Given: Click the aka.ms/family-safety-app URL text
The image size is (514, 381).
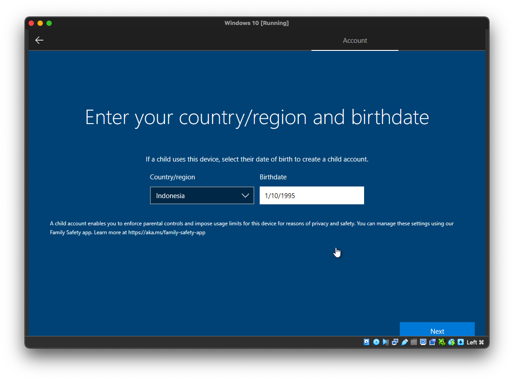Looking at the screenshot, I should (166, 232).
